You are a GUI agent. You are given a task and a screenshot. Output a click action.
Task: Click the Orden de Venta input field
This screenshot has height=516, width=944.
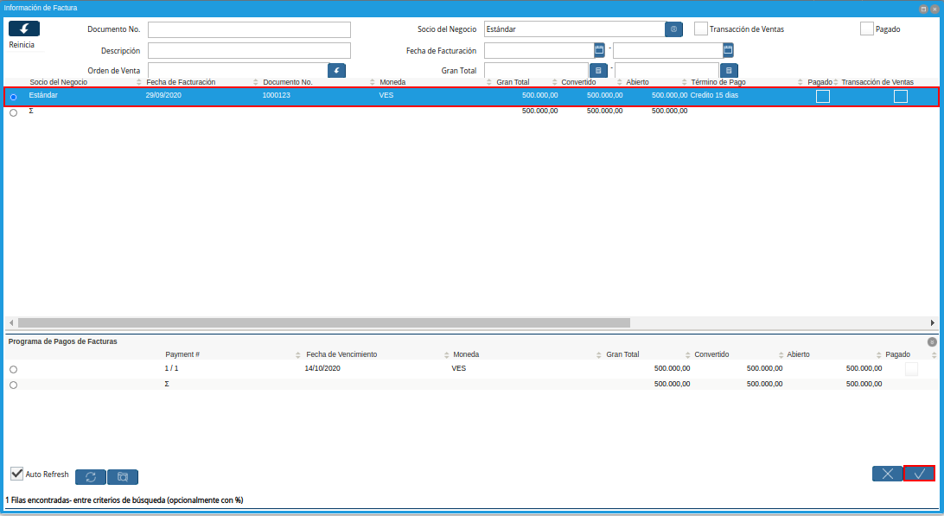238,71
